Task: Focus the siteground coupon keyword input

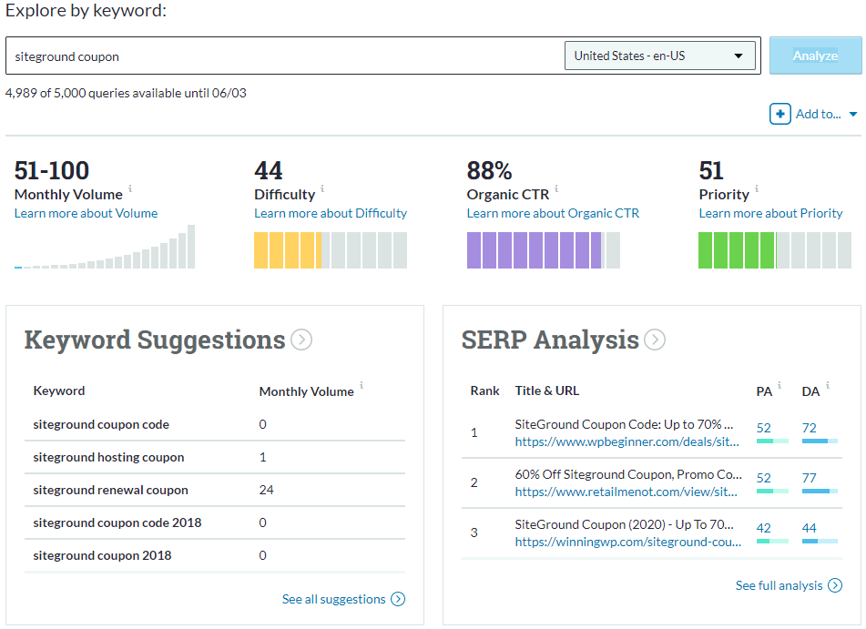Action: (285, 56)
